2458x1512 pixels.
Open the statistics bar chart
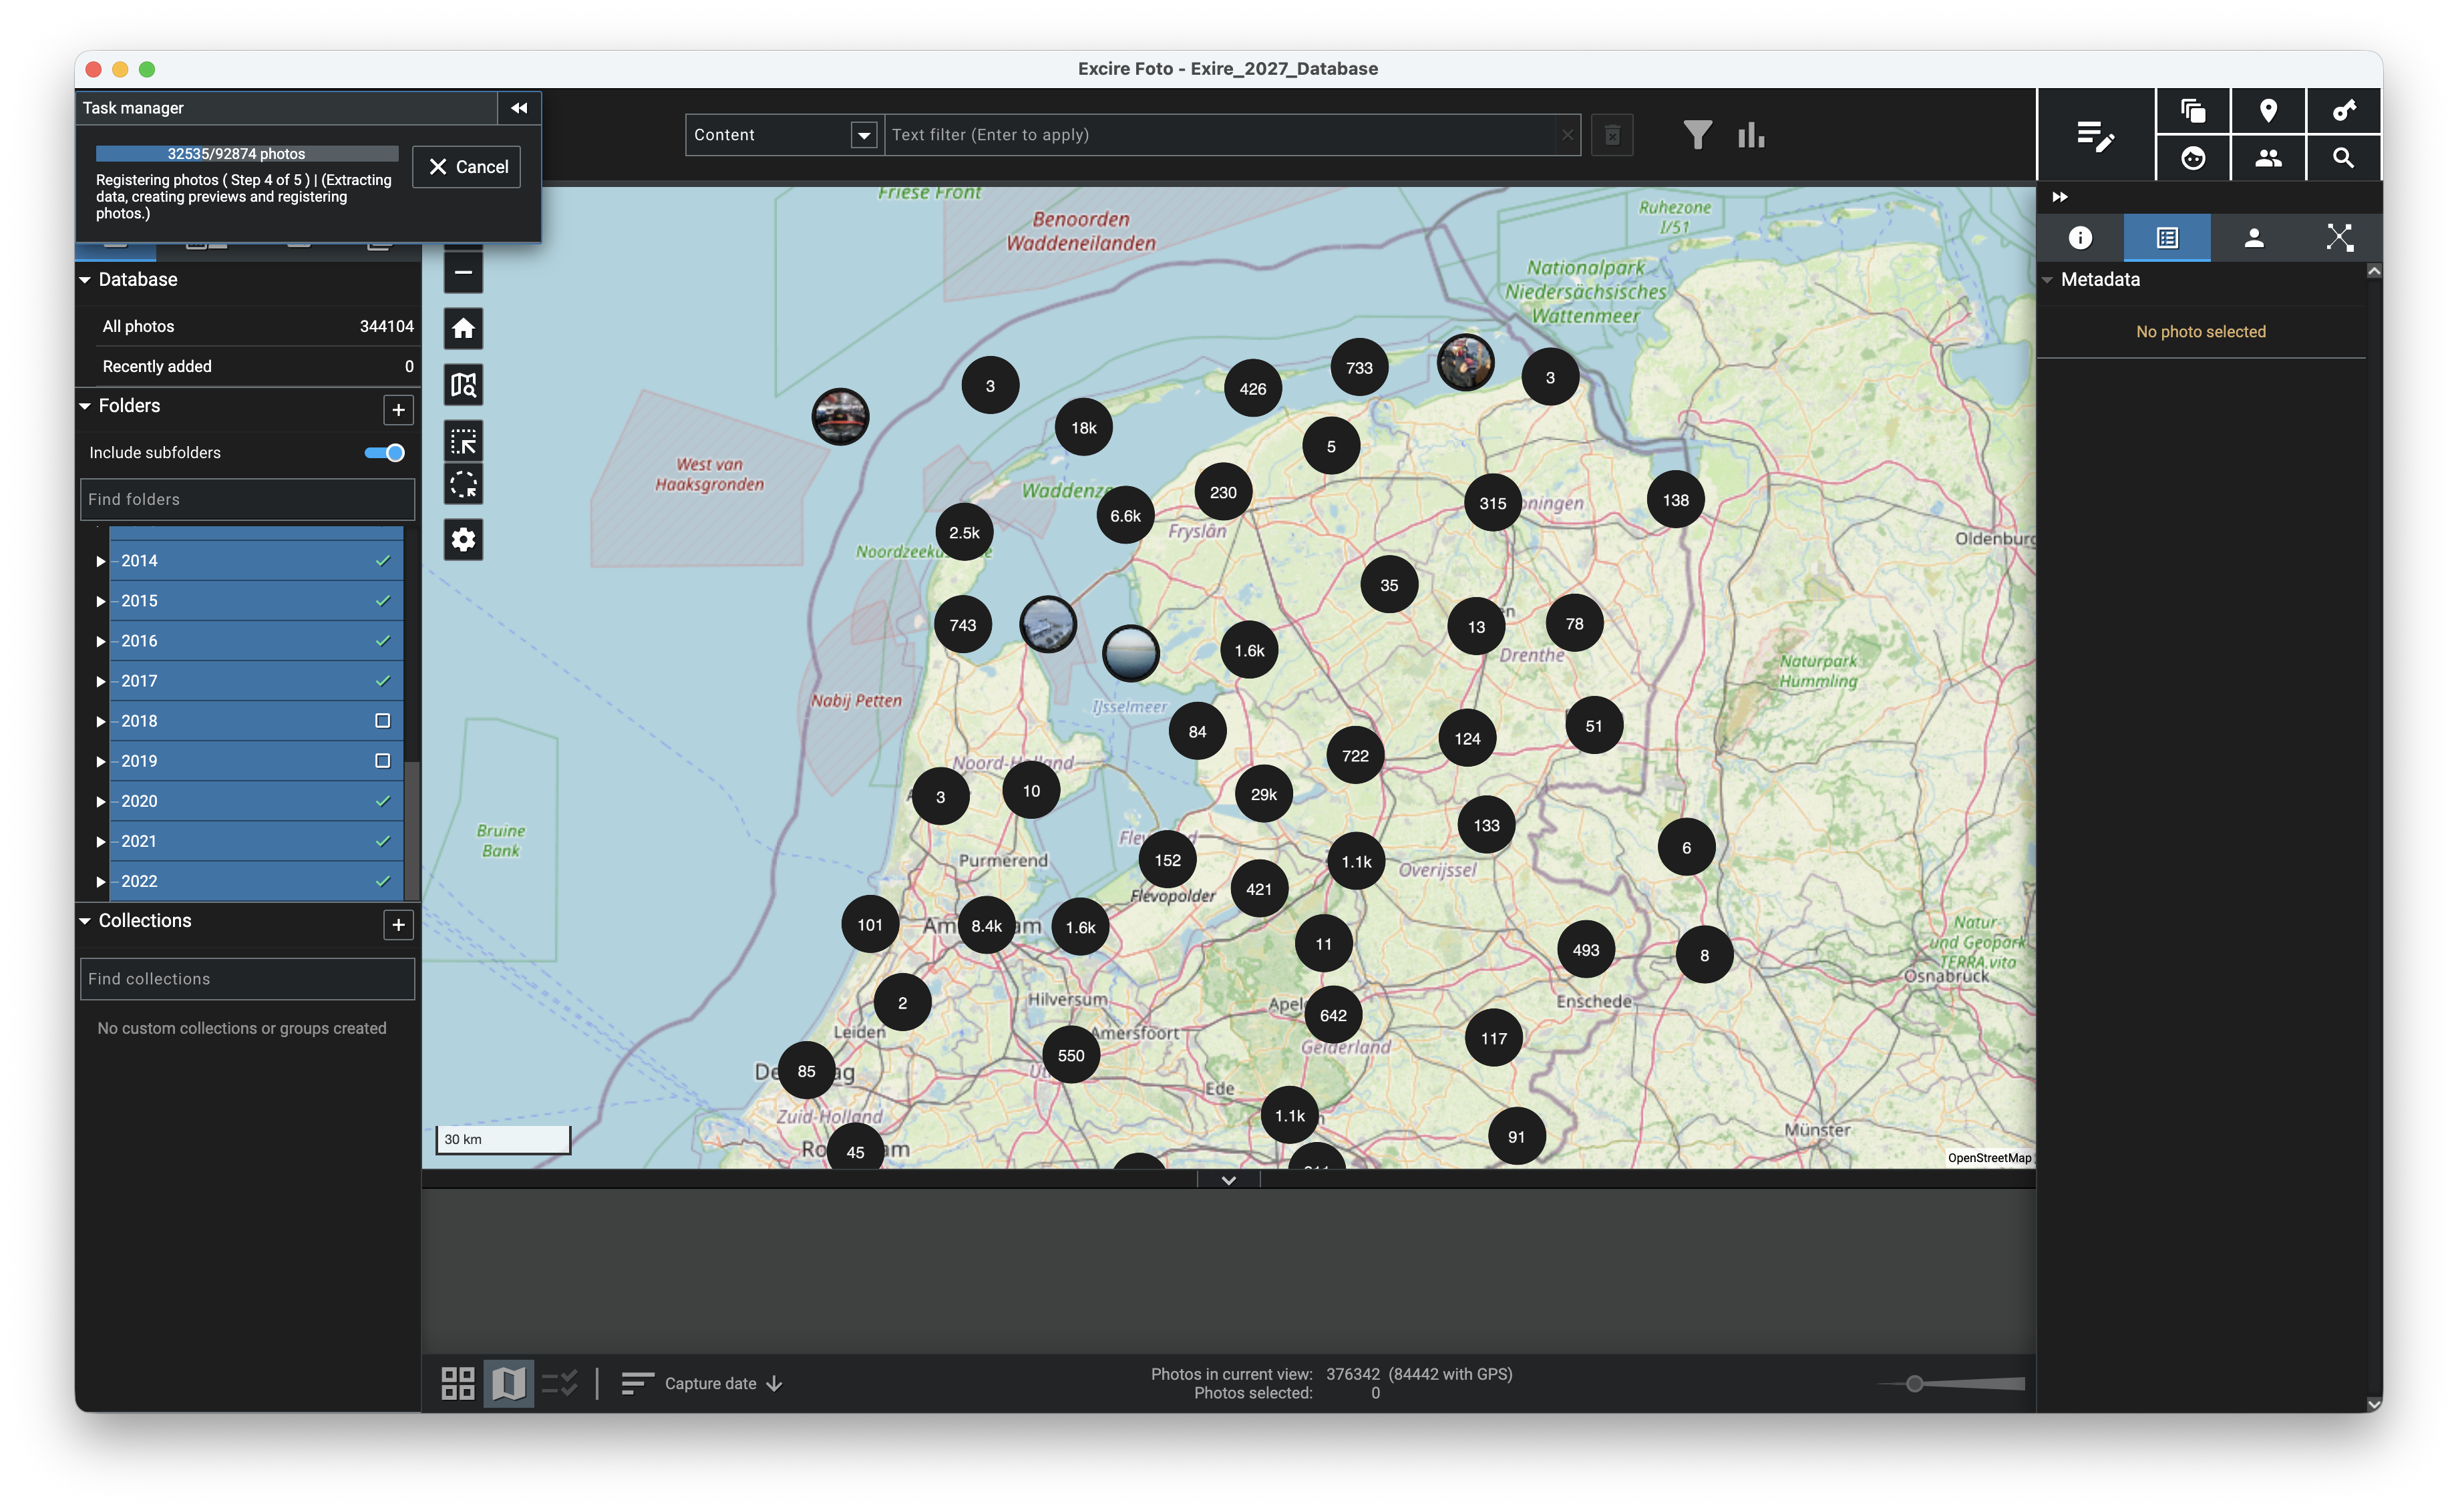coord(1751,135)
